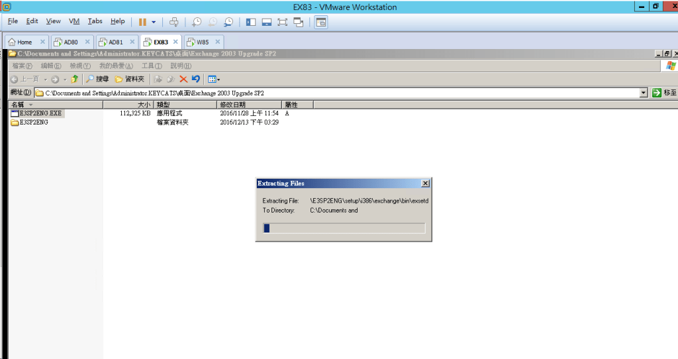The height and width of the screenshot is (359, 678).
Task: Open the snapshot manager icon
Action: click(x=228, y=22)
